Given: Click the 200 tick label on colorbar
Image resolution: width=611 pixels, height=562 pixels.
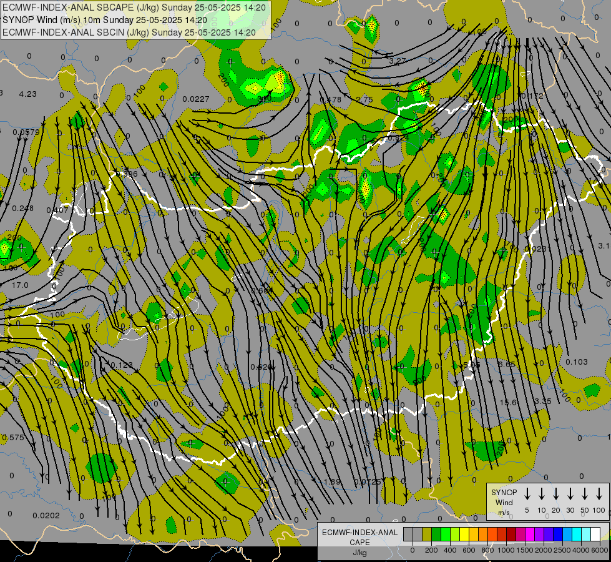Looking at the screenshot, I should pos(431,550).
